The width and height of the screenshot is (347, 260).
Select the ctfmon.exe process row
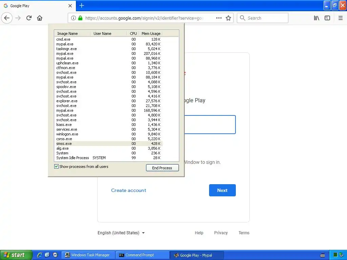108,68
